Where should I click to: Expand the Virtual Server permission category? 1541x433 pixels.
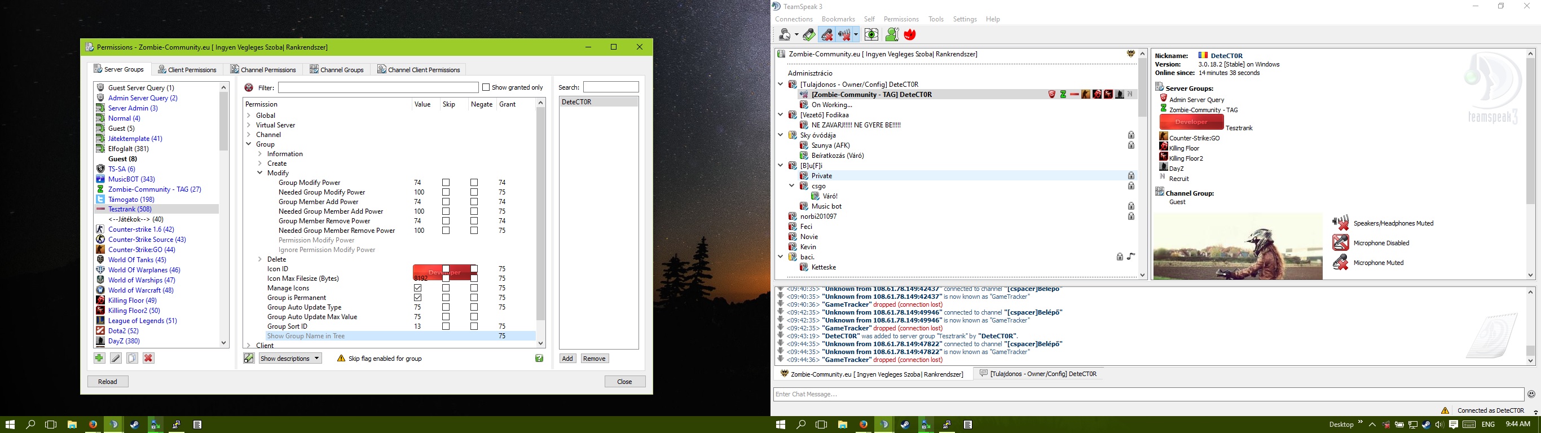(249, 125)
